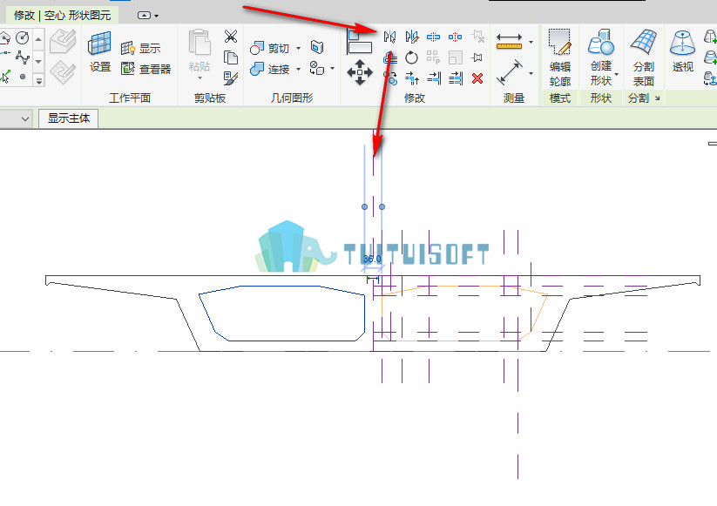Screen dimensions: 717x506
Task: Click the Match Type Properties paintbrush icon
Action: pyautogui.click(x=231, y=78)
